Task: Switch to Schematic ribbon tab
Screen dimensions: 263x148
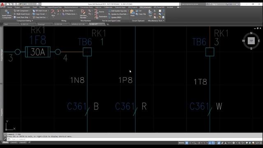Action: click(x=26, y=7)
